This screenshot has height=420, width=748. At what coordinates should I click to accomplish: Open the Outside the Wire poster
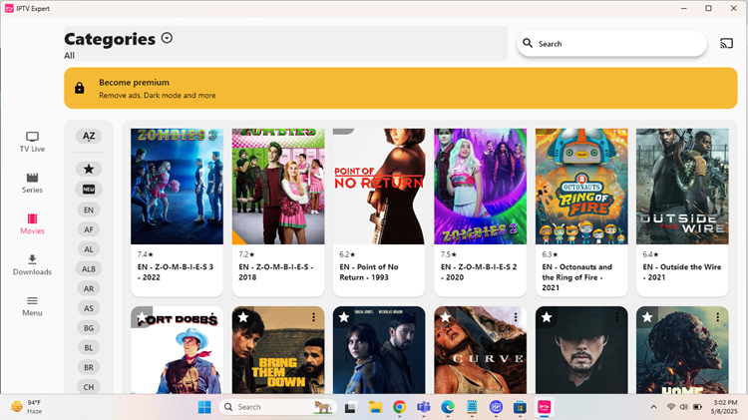pos(682,187)
